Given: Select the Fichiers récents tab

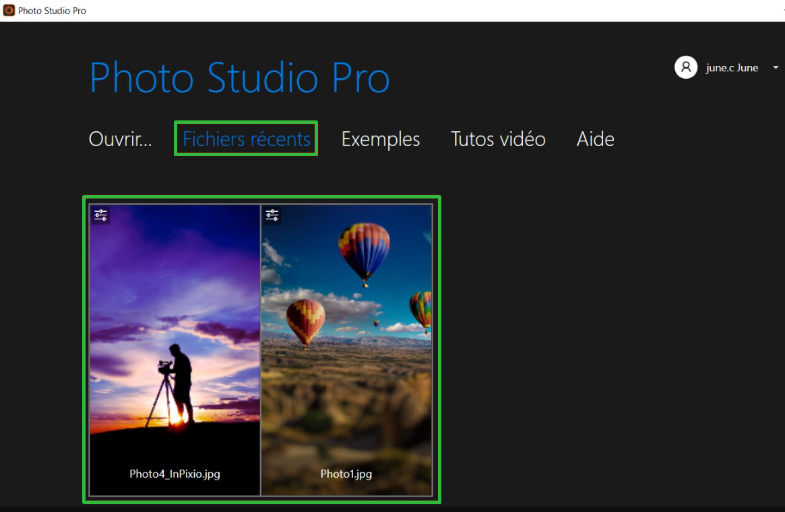Looking at the screenshot, I should [x=247, y=139].
